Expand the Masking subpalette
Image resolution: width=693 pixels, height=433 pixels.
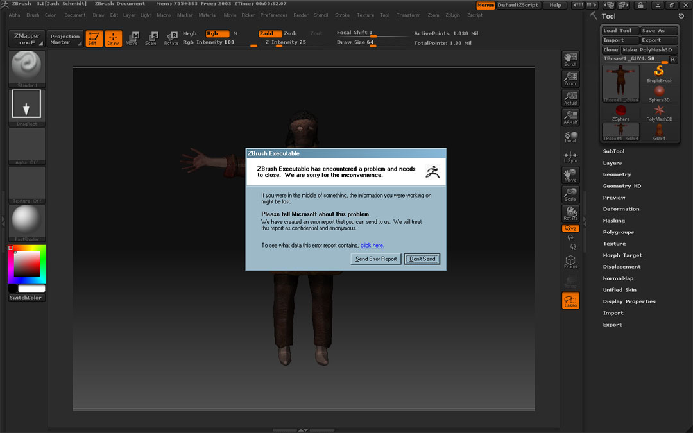(x=614, y=221)
